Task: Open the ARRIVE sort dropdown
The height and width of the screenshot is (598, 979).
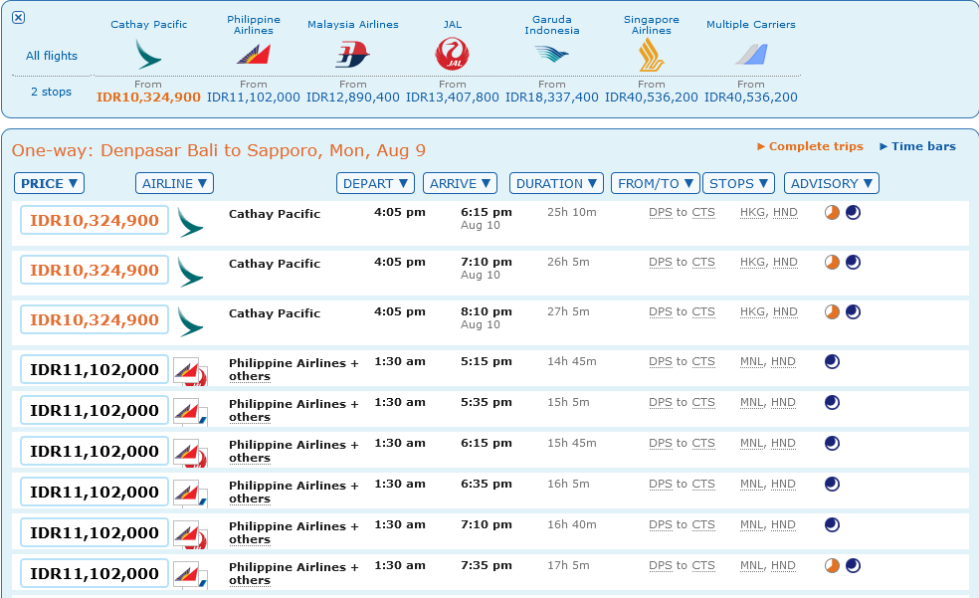Action: (x=461, y=183)
